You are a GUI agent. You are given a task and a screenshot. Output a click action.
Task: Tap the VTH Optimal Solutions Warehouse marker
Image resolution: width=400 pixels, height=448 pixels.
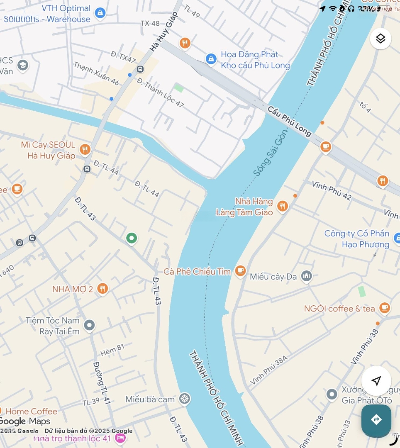pos(100,13)
